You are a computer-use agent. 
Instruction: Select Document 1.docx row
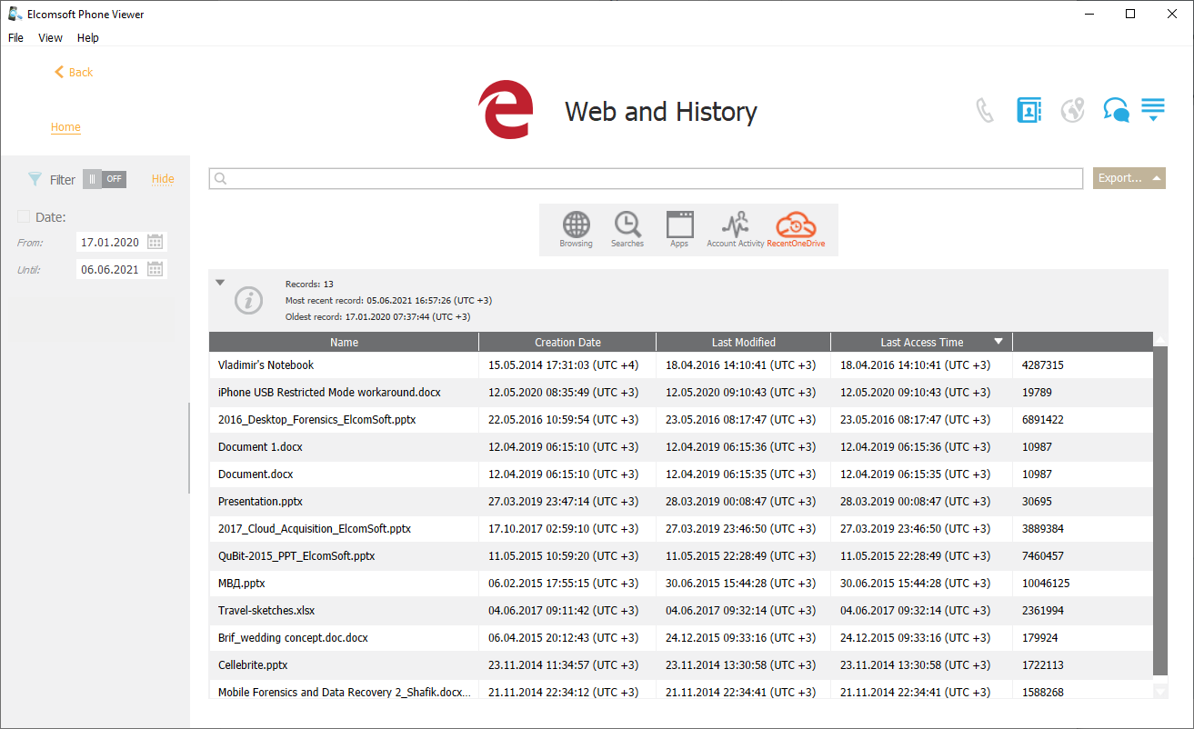coord(681,447)
